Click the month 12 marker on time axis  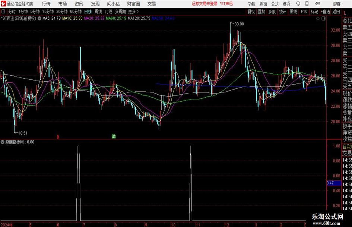227,225
